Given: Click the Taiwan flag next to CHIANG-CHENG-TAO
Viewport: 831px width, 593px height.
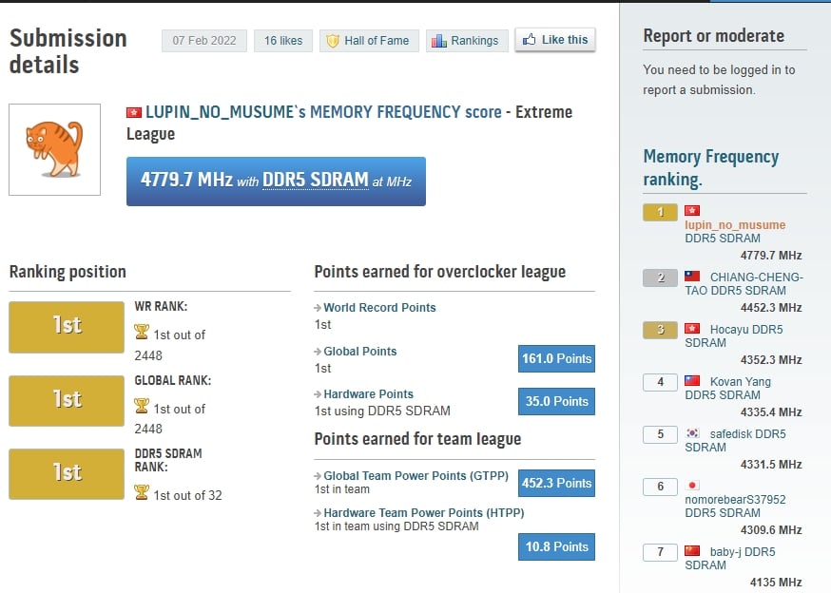Looking at the screenshot, I should pyautogui.click(x=692, y=277).
